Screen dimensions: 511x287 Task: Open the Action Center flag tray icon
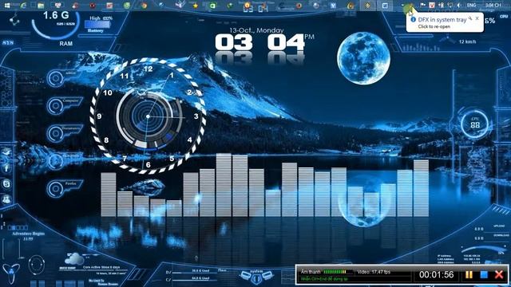(423, 6)
